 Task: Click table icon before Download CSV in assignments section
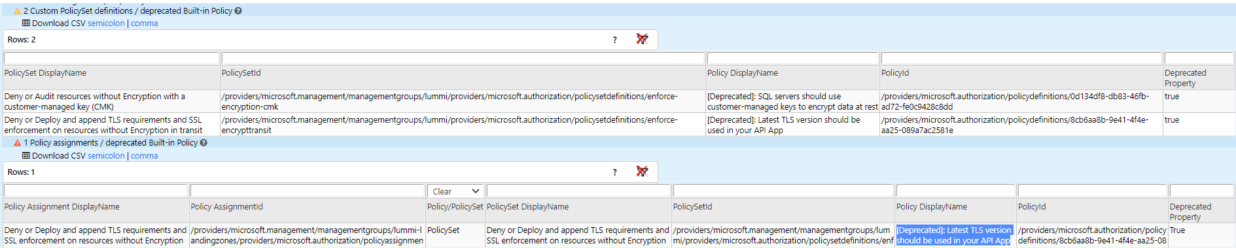tap(26, 155)
